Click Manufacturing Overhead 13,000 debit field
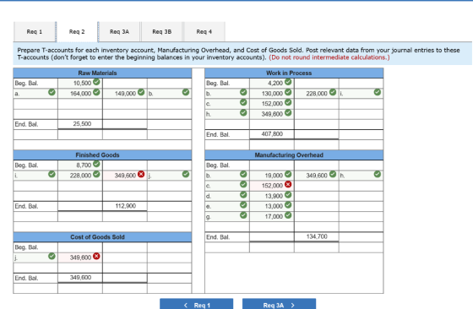This screenshot has width=473, height=309. click(272, 206)
